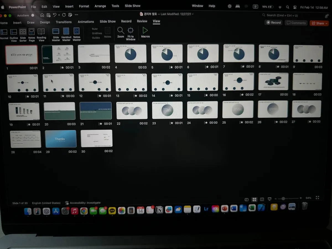This screenshot has height=249, width=332.
Task: Click the Record button
Action: coord(273,23)
